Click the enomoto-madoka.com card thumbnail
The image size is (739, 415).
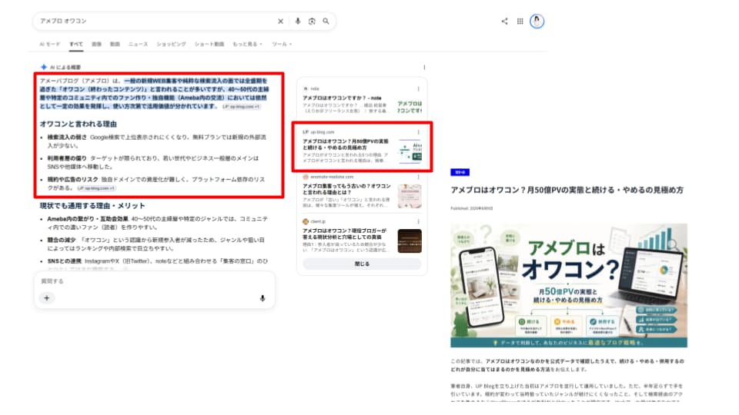pos(410,196)
